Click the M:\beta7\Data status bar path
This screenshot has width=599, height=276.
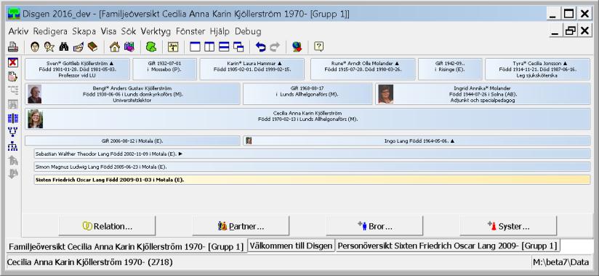[x=561, y=262]
